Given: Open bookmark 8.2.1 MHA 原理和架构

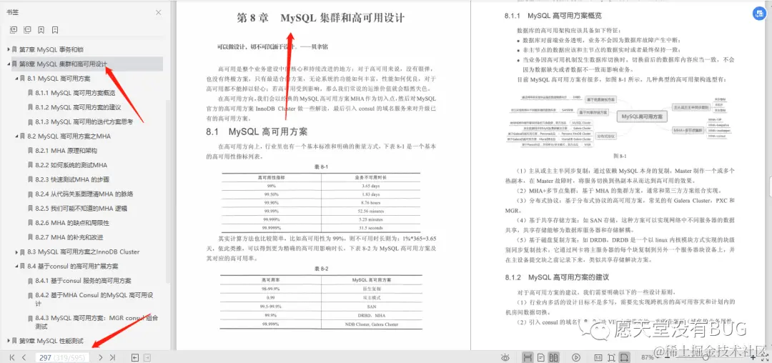Looking at the screenshot, I should 66,151.
